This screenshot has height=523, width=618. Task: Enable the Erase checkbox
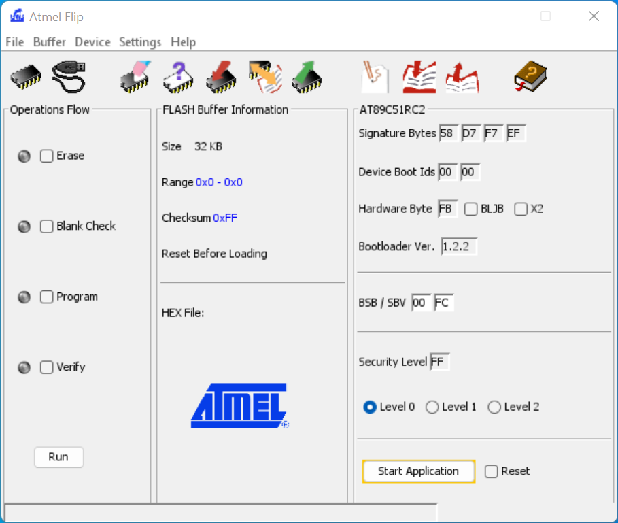coord(46,156)
